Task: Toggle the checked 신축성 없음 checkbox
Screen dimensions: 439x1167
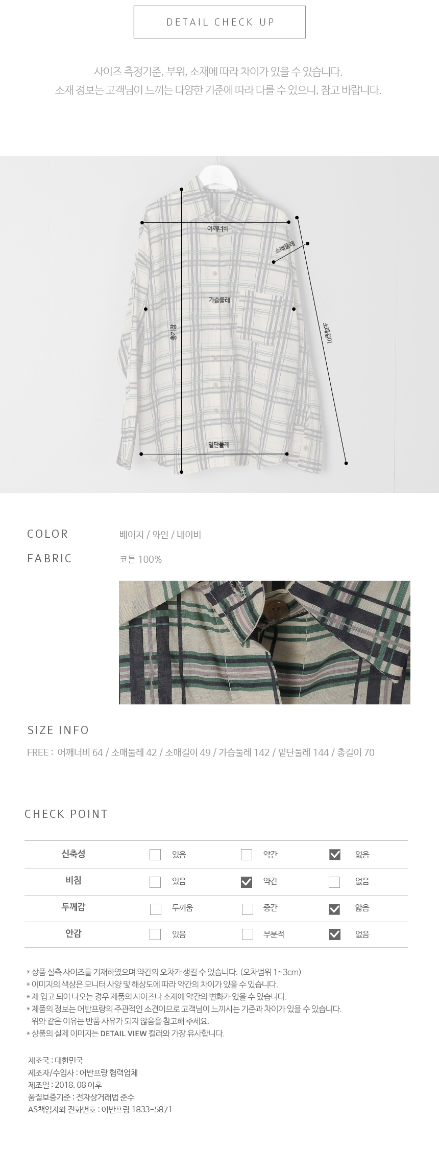Action: tap(335, 854)
